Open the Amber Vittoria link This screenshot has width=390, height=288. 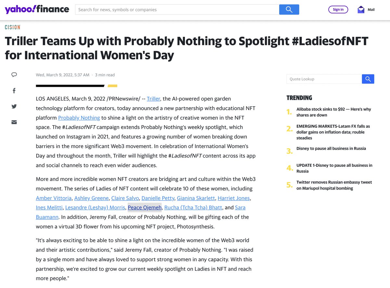54,198
